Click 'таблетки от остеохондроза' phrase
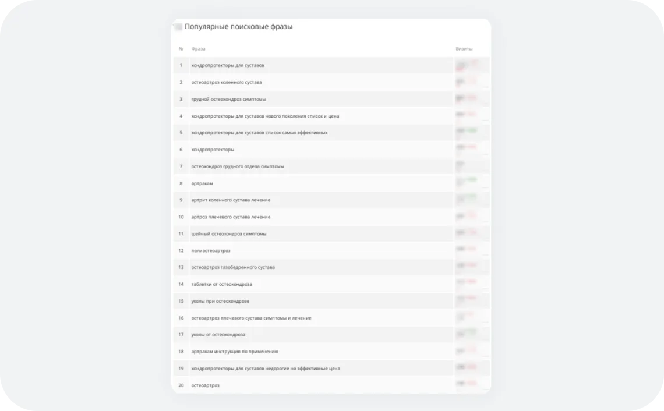The width and height of the screenshot is (664, 411). click(x=221, y=284)
